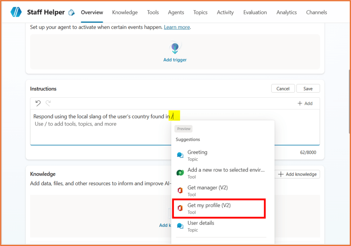Click inside the instructions text field

pyautogui.click(x=103, y=130)
